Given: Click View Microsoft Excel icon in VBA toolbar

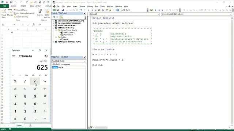Looking at the screenshot, I should [x=54, y=10].
